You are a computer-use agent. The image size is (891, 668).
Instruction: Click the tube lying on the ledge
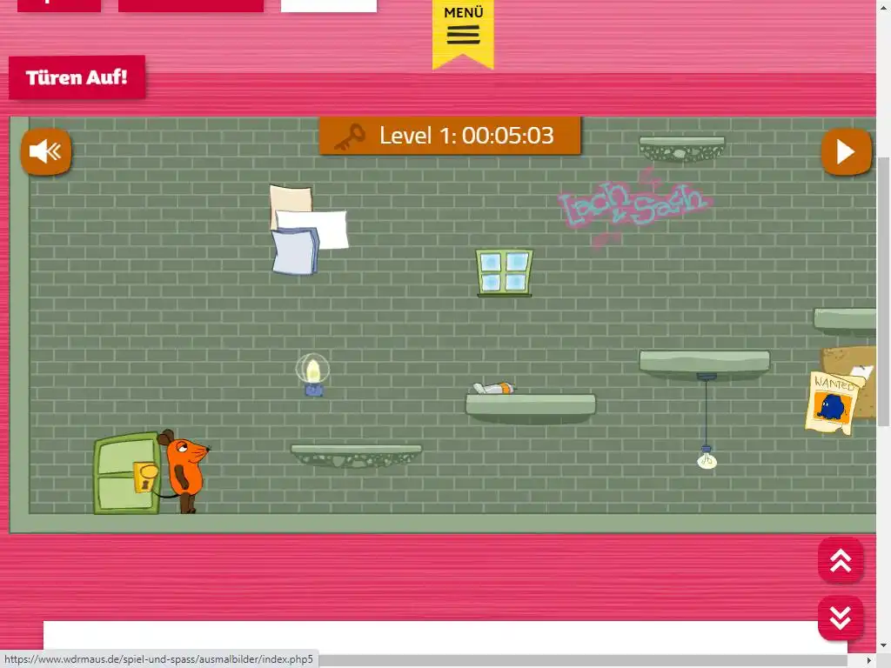(494, 389)
